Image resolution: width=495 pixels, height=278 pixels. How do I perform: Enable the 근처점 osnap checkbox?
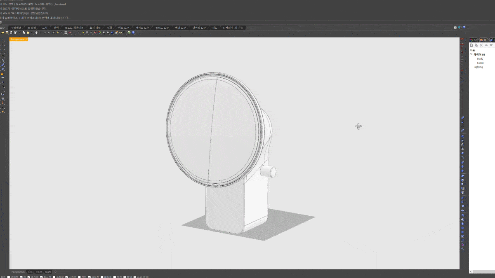point(9,277)
